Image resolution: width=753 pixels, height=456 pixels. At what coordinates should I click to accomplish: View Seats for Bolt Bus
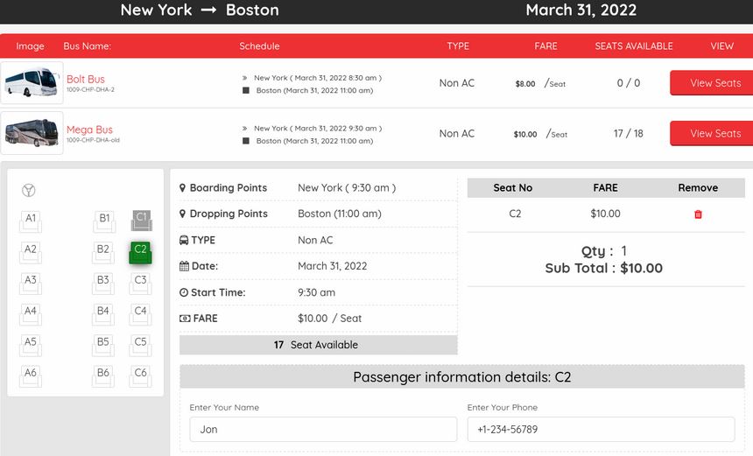tap(712, 83)
